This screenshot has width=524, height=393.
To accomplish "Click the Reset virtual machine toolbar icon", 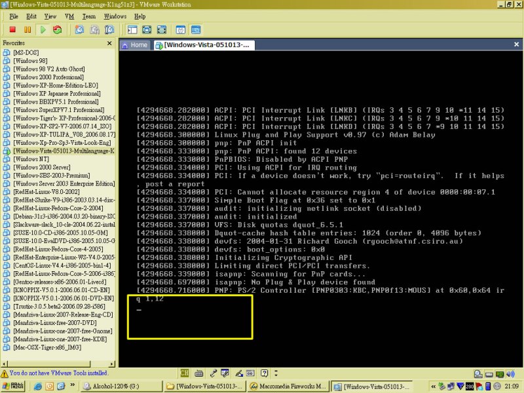I will (x=58, y=29).
